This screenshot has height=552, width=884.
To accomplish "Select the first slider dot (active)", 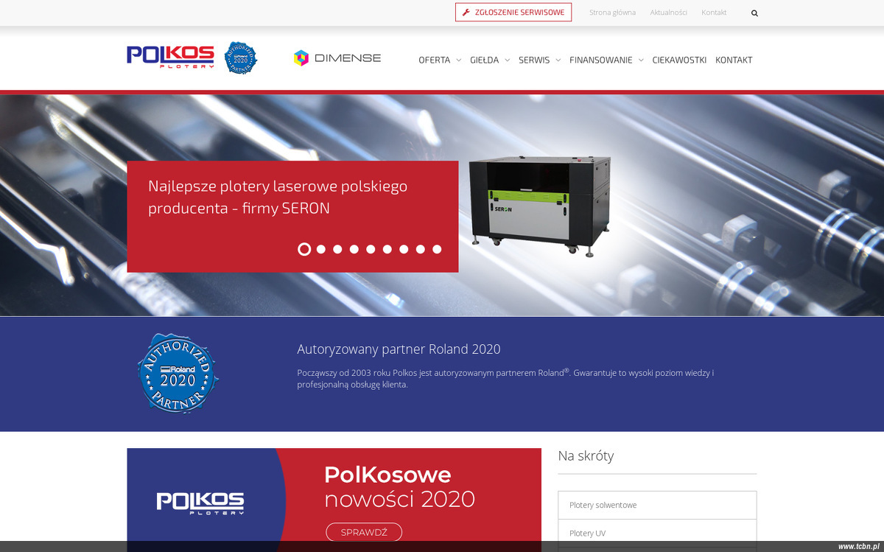I will click(x=304, y=249).
